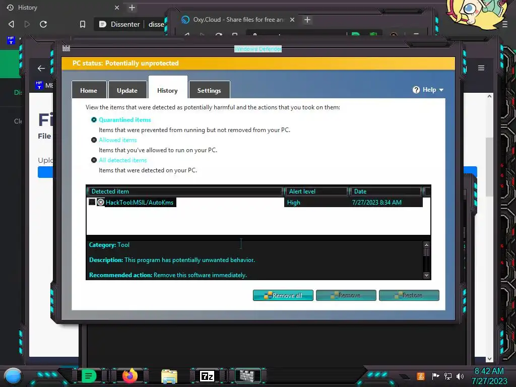
Task: Click the Oxy.Cloud tab favicon
Action: 185,20
